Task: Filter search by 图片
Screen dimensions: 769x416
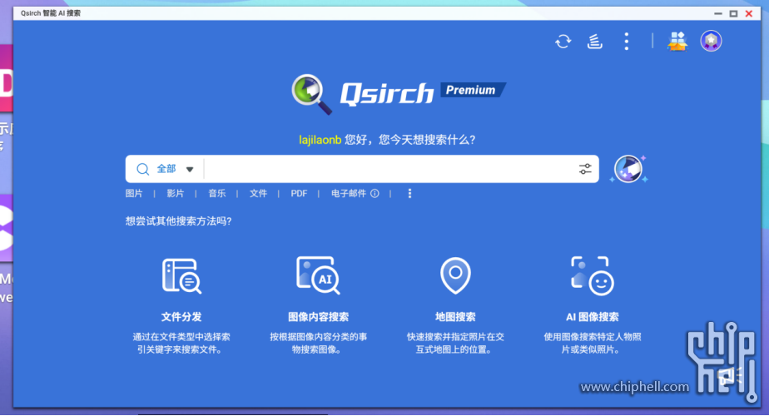Action: pyautogui.click(x=134, y=193)
